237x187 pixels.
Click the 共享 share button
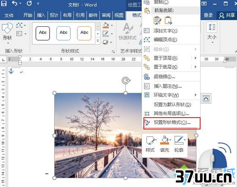point(227,15)
